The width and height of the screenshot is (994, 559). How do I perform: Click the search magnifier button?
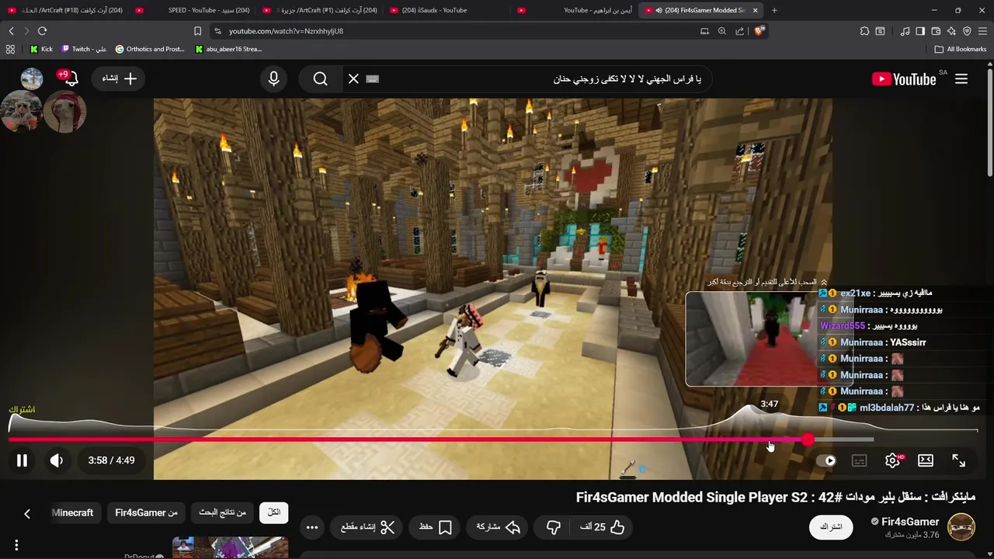321,78
